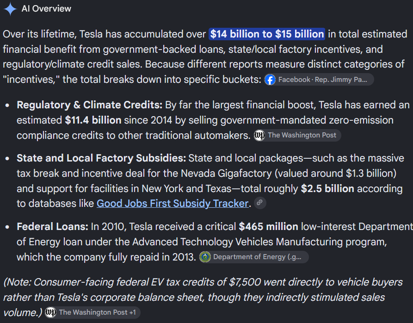Screen dimensions: 413x323
Task: Click the 'AI Overview' heading text
Action: (x=46, y=9)
